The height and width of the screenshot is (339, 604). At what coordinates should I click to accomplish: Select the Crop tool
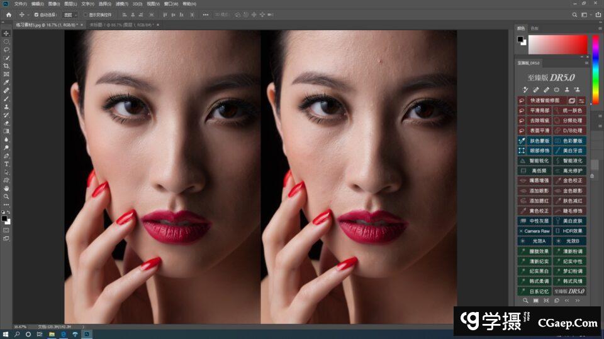tap(6, 66)
